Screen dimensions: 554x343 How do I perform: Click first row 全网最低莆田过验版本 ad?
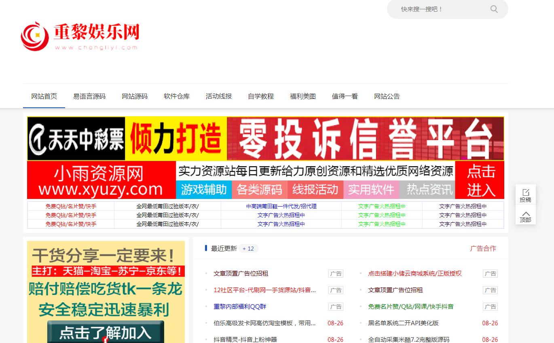[x=167, y=206]
